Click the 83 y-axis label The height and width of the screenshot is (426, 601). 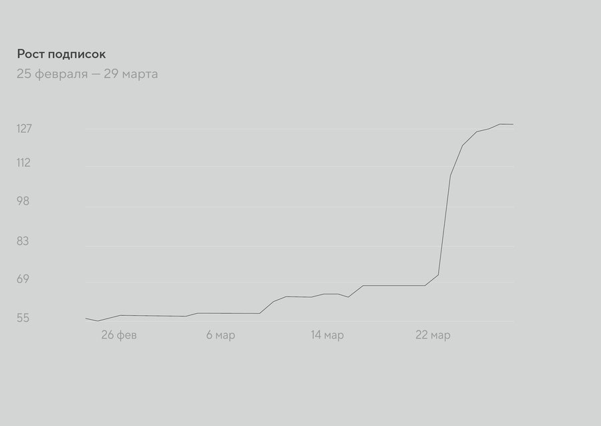24,240
